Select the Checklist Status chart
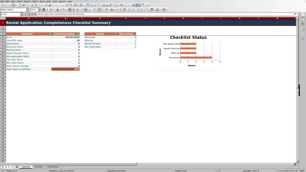This screenshot has height=172, width=306. [188, 51]
